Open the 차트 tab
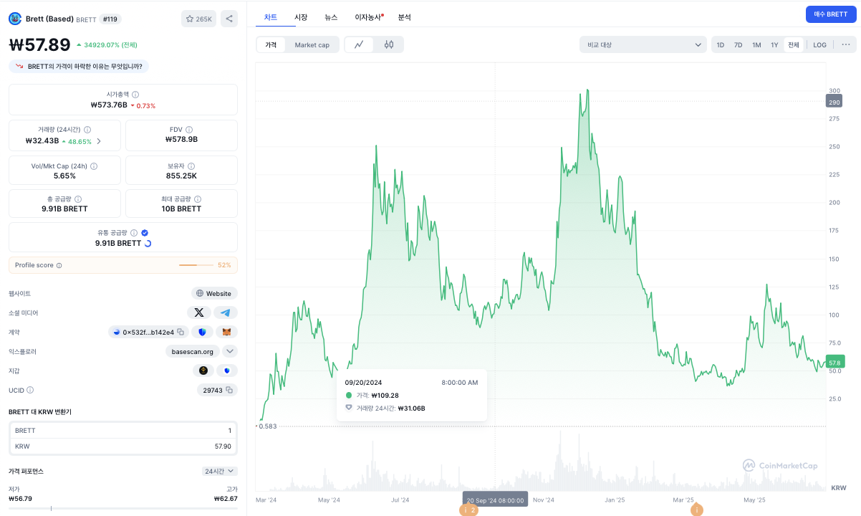 click(271, 16)
